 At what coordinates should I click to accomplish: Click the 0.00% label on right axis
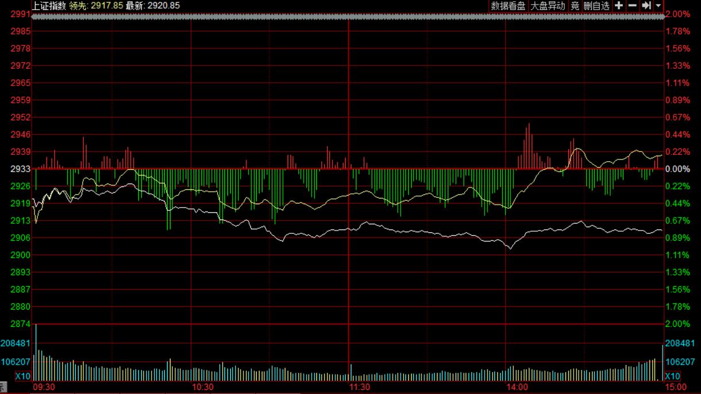click(x=678, y=169)
